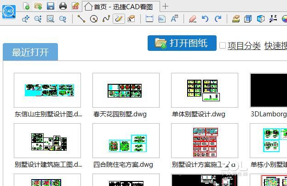Open thumbnail of 春天花园别墅.dwg
This screenshot has width=287, height=186.
pyautogui.click(x=126, y=90)
